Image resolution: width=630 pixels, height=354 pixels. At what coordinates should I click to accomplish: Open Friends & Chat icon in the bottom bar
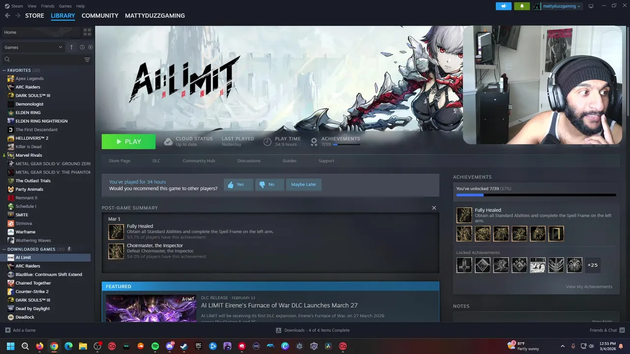pos(622,330)
